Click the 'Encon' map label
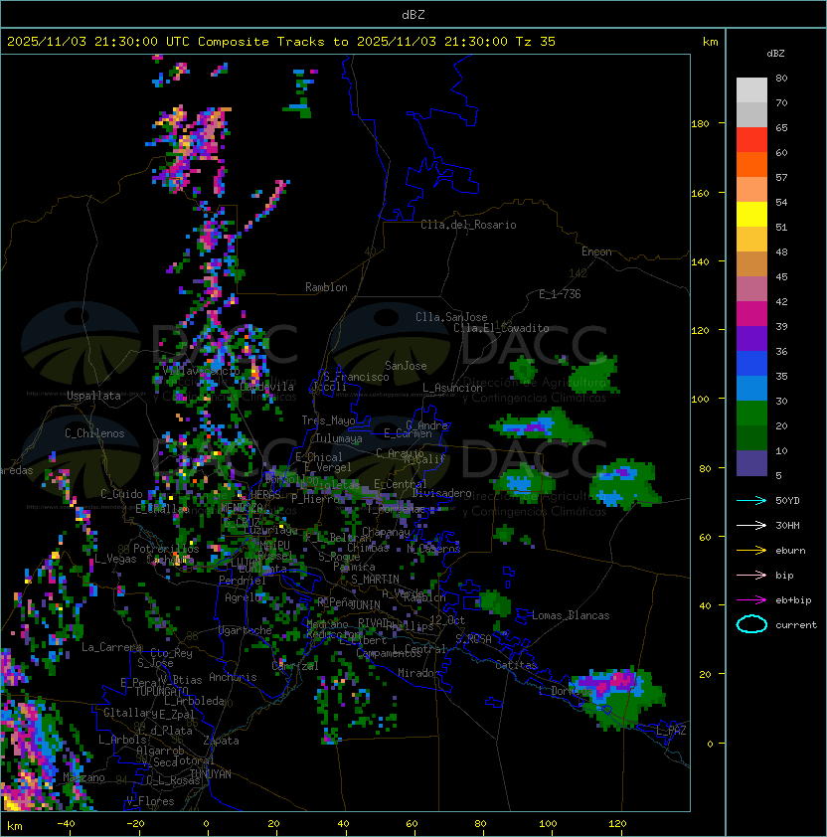Screen dimensions: 827x837 pos(596,251)
